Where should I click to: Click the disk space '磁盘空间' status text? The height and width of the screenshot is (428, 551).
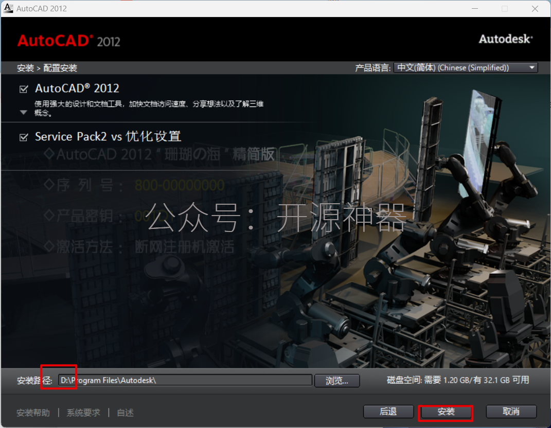pos(458,380)
